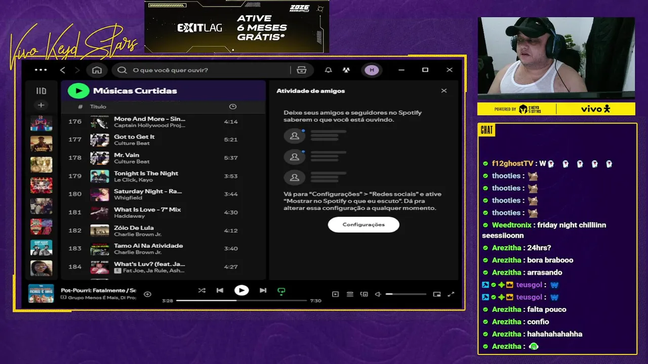This screenshot has height=364, width=648.
Task: Create a playlist with the plus icon
Action: pos(41,105)
